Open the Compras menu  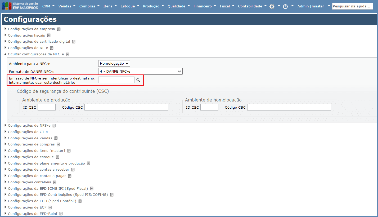tap(89, 6)
